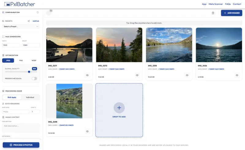Select the IMG_3456 sun-over-lake thumbnail
The width and height of the screenshot is (245, 150).
click(x=219, y=45)
